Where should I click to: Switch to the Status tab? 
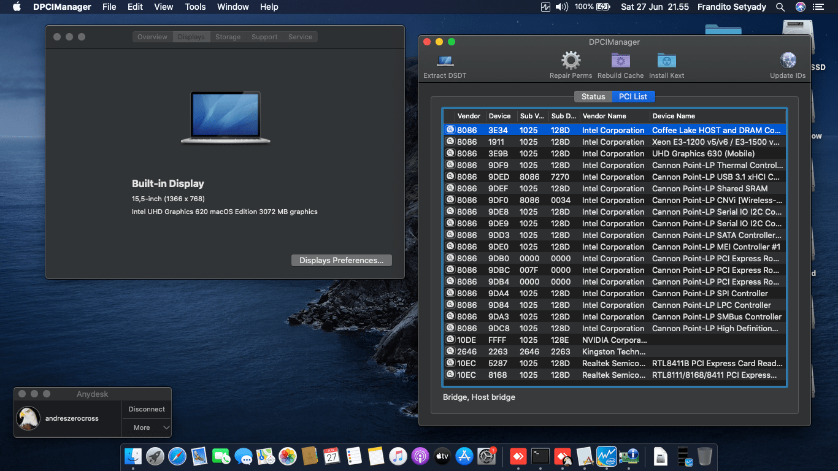593,96
